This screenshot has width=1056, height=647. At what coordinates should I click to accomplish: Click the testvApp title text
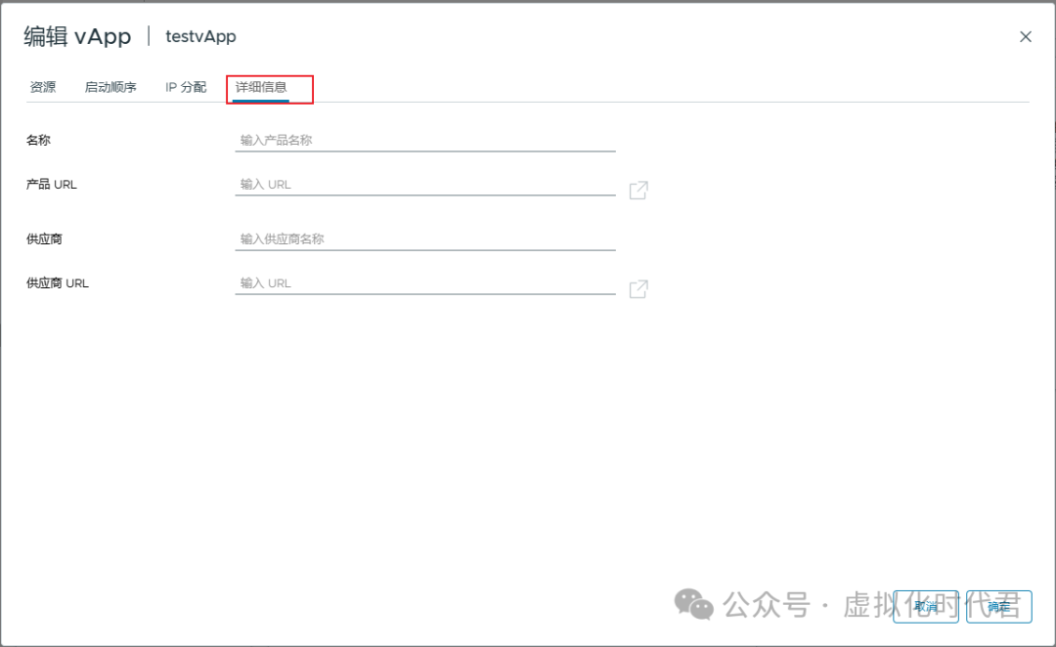[x=200, y=36]
